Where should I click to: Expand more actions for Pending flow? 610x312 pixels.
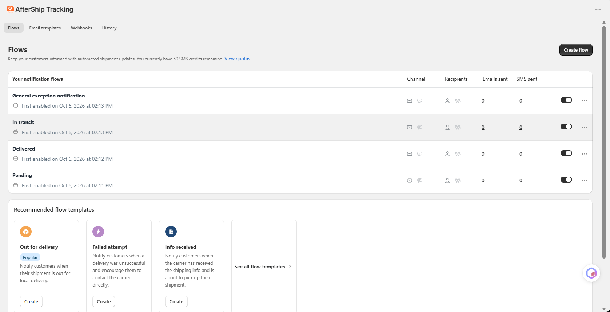pyautogui.click(x=585, y=180)
